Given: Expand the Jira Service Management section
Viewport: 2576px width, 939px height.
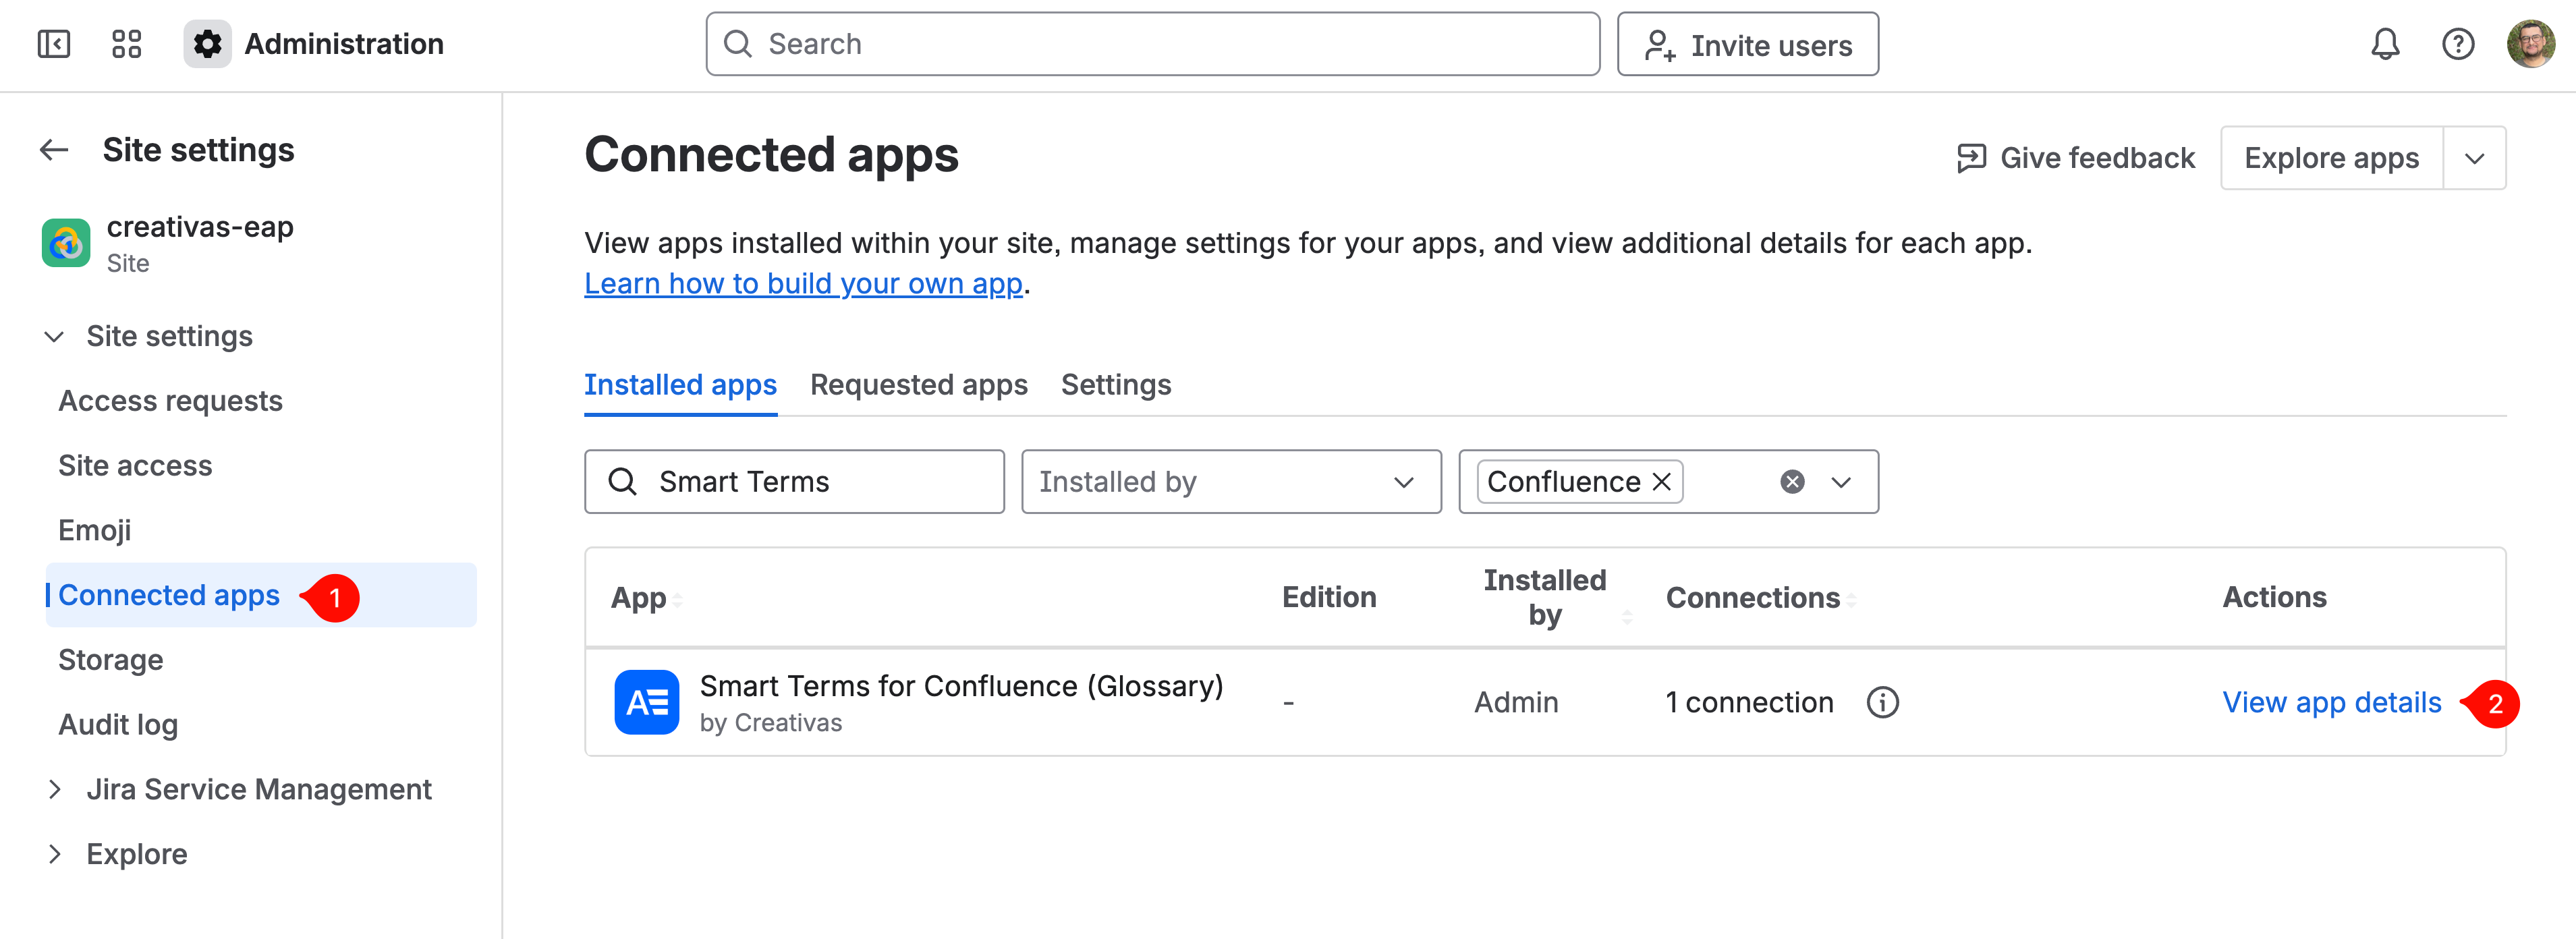Looking at the screenshot, I should click(55, 790).
